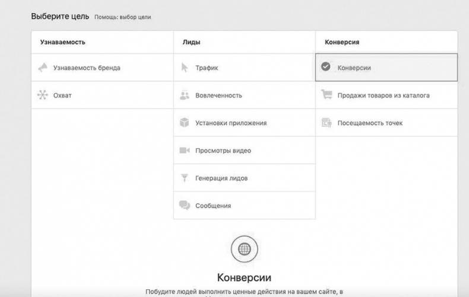Click the Store visits storefront icon
469x297 pixels.
(x=326, y=123)
